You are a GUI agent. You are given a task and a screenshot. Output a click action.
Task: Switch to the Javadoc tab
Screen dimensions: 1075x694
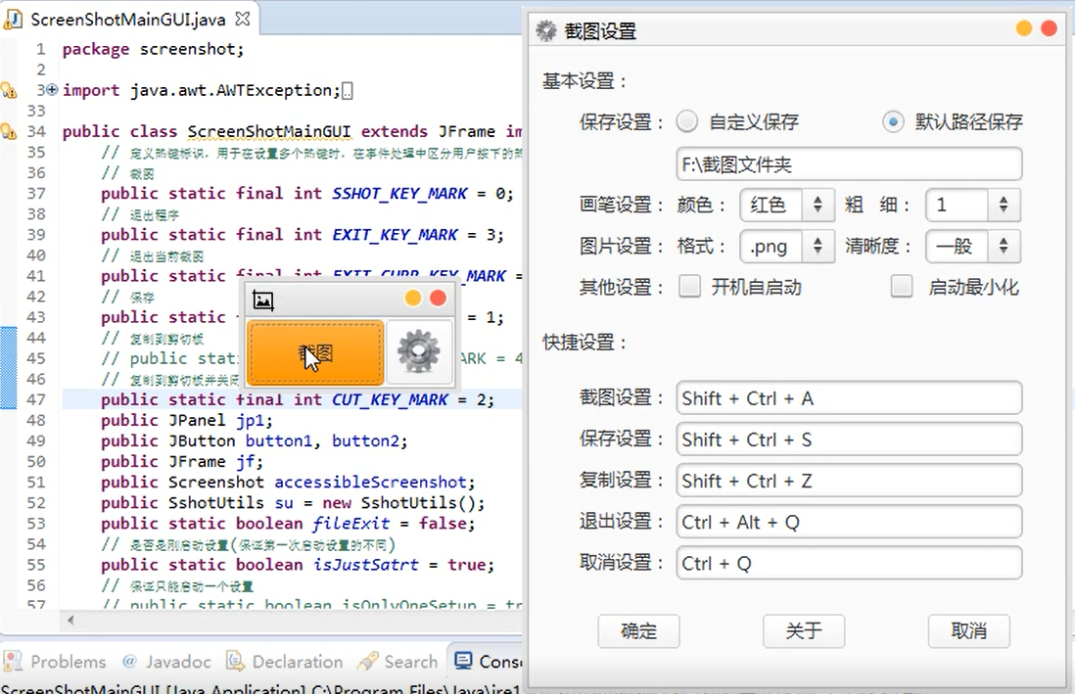click(x=155, y=662)
